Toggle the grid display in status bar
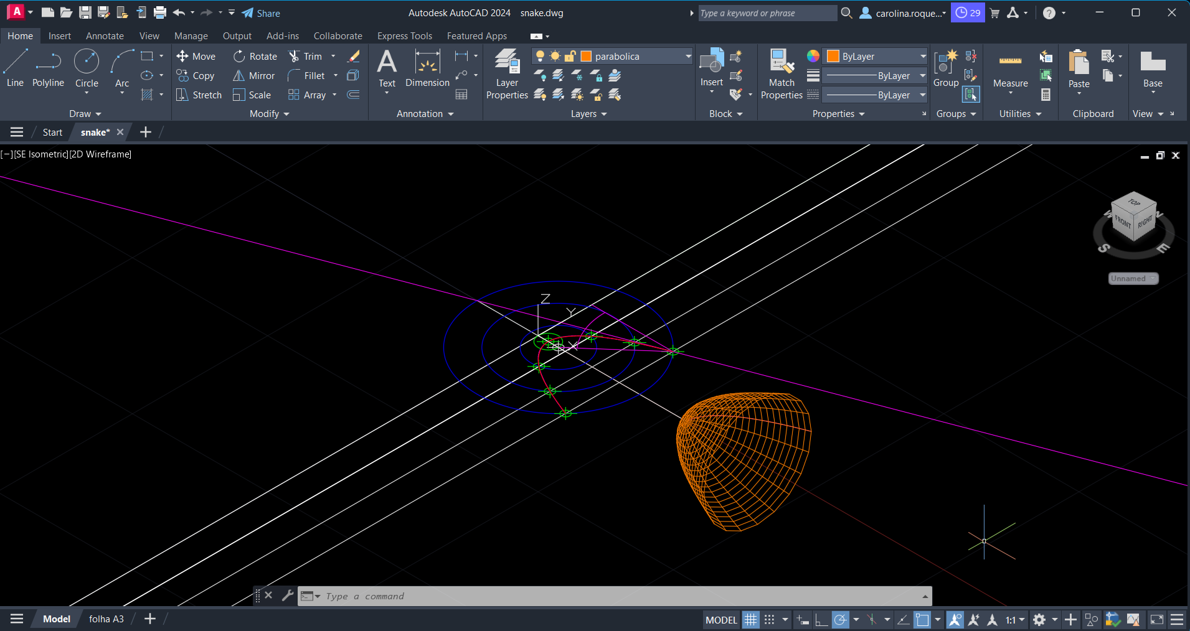Viewport: 1190px width, 631px height. point(751,620)
